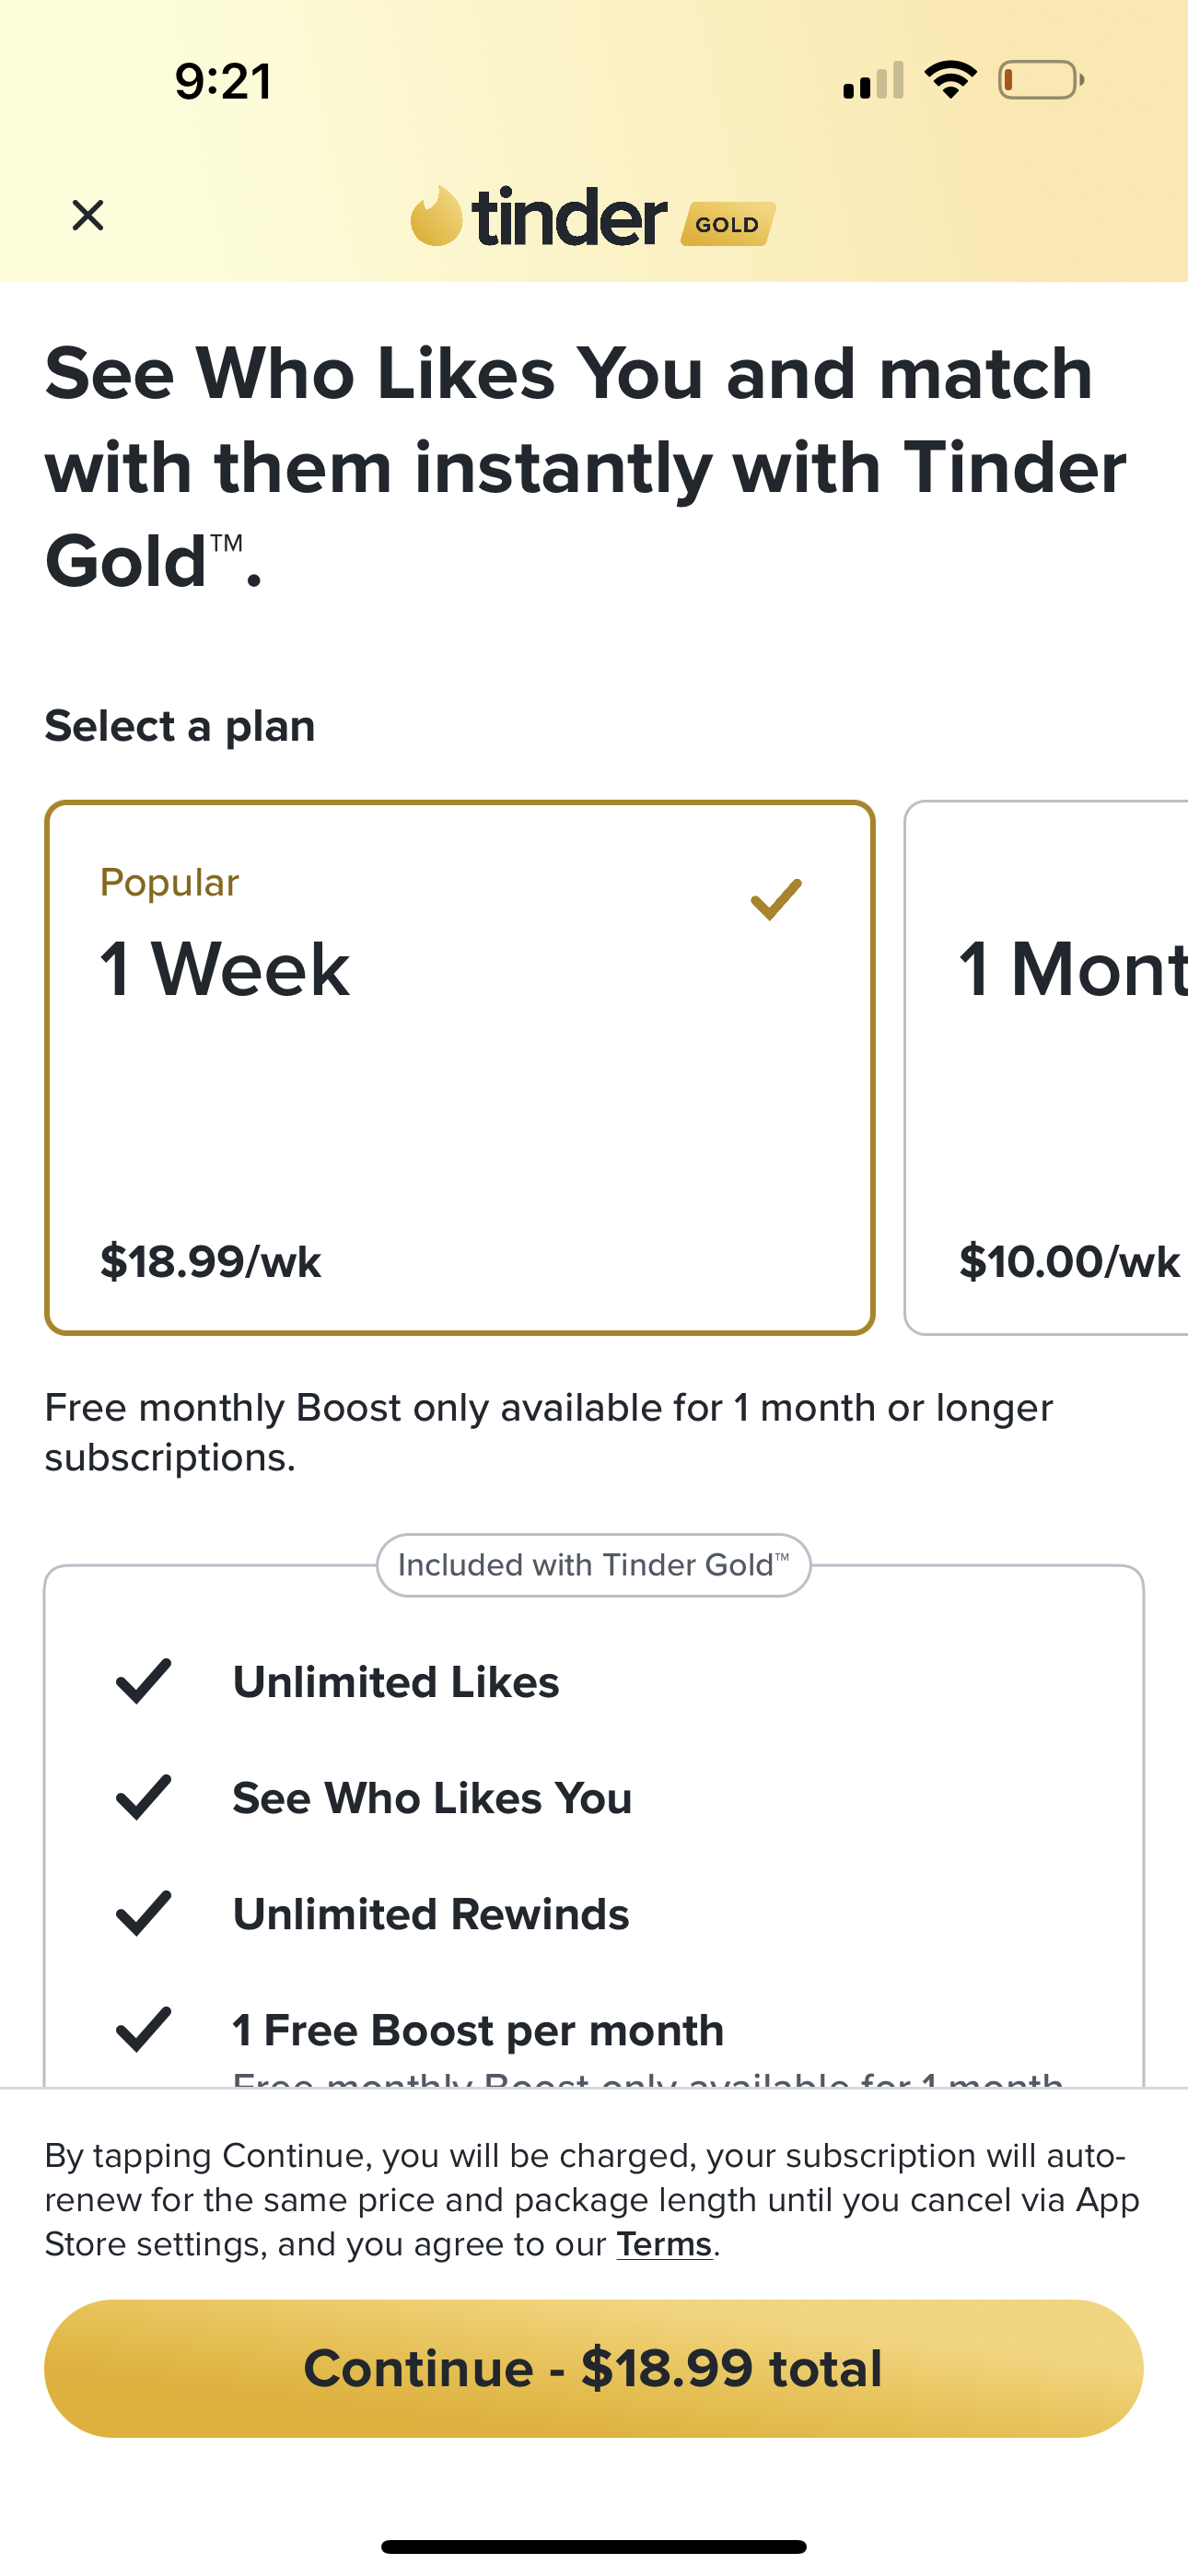Tap the Wi-Fi status icon
The width and height of the screenshot is (1188, 2576).
950,80
